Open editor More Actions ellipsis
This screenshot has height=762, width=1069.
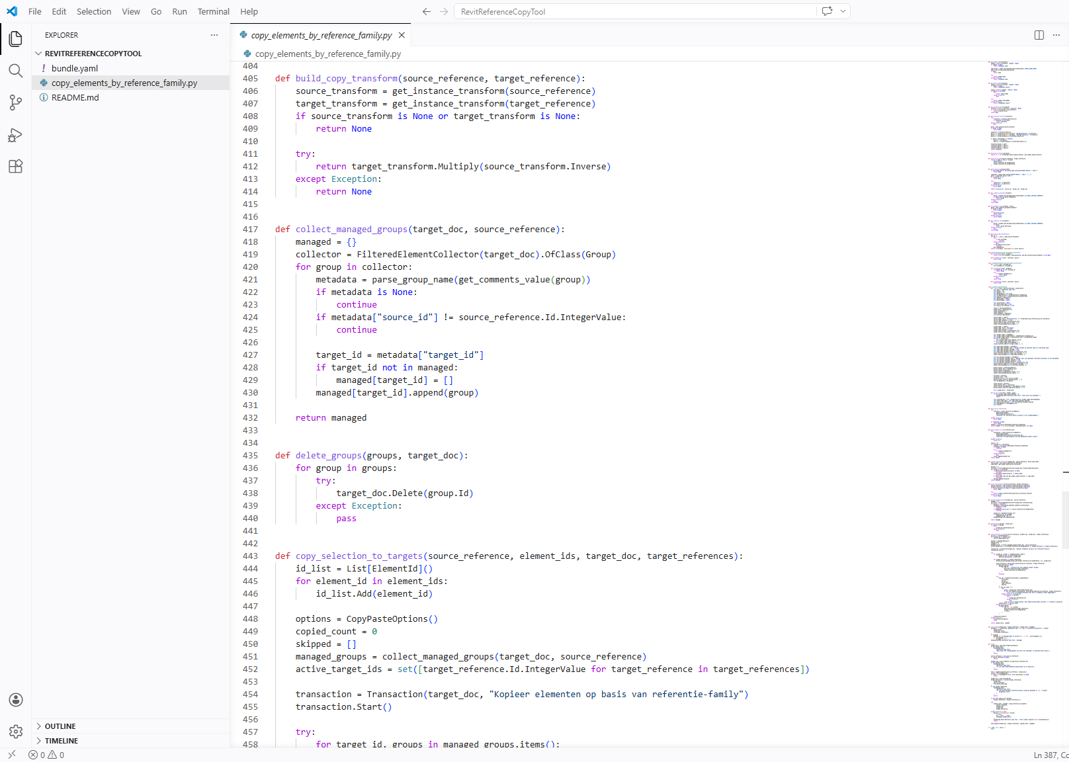coord(1056,35)
